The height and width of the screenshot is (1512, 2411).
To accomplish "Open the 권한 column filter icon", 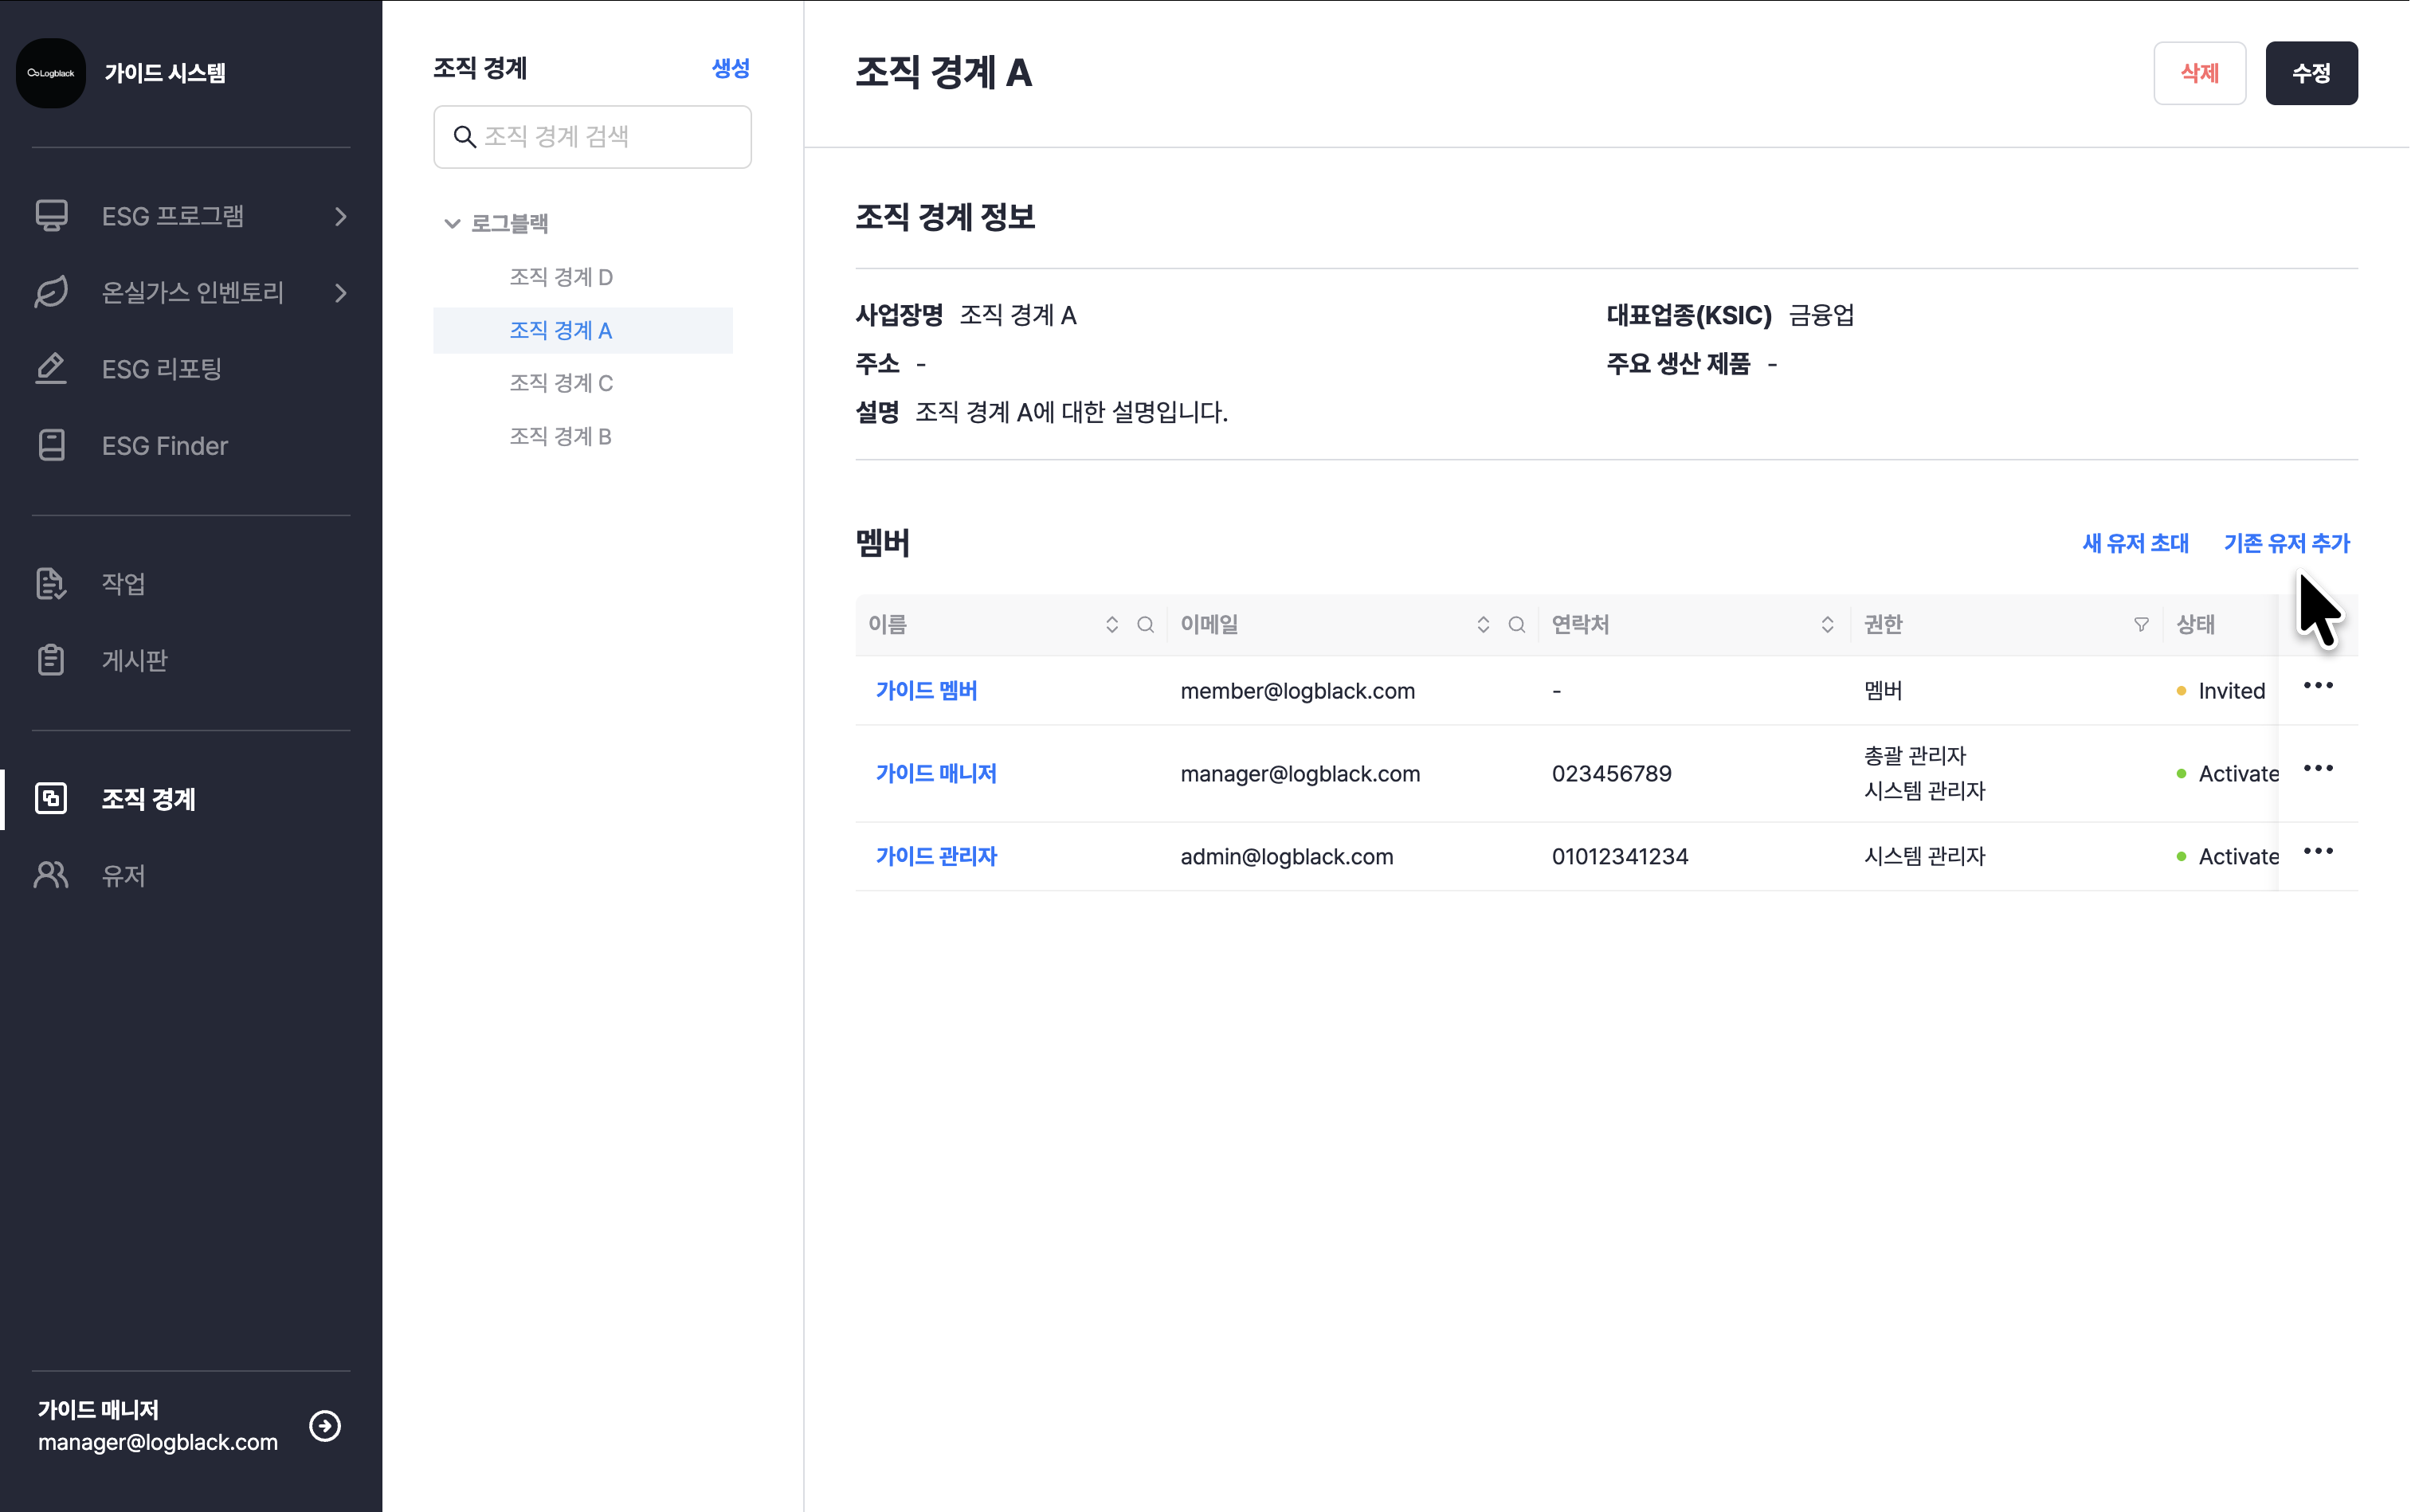I will [2141, 625].
